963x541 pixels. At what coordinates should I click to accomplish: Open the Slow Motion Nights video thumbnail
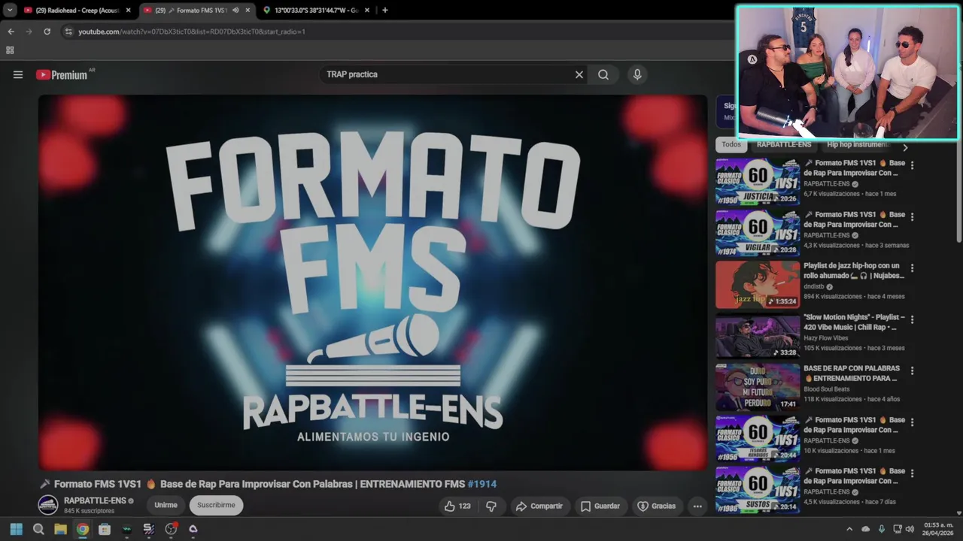pyautogui.click(x=758, y=336)
